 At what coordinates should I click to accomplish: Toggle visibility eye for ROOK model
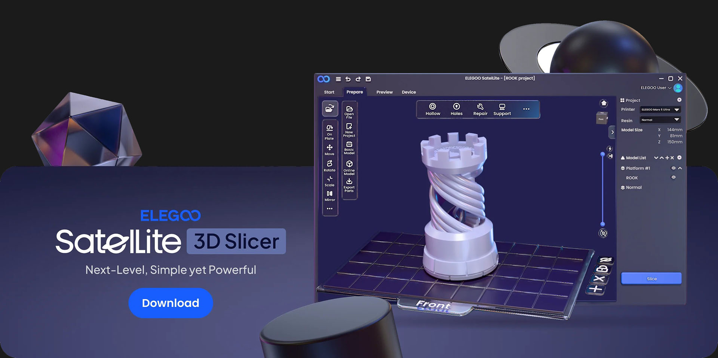click(x=673, y=177)
